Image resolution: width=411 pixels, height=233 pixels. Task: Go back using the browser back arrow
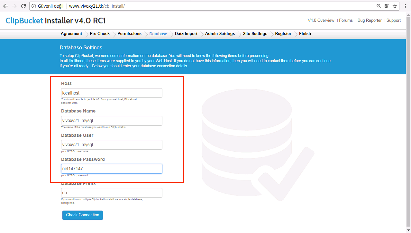[5, 6]
